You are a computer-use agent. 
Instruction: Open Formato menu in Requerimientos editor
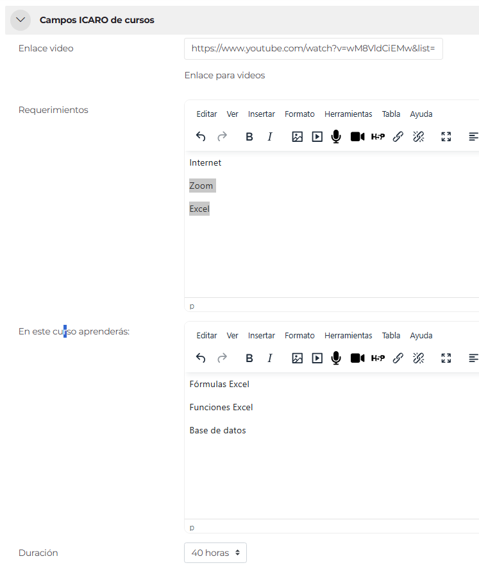299,114
